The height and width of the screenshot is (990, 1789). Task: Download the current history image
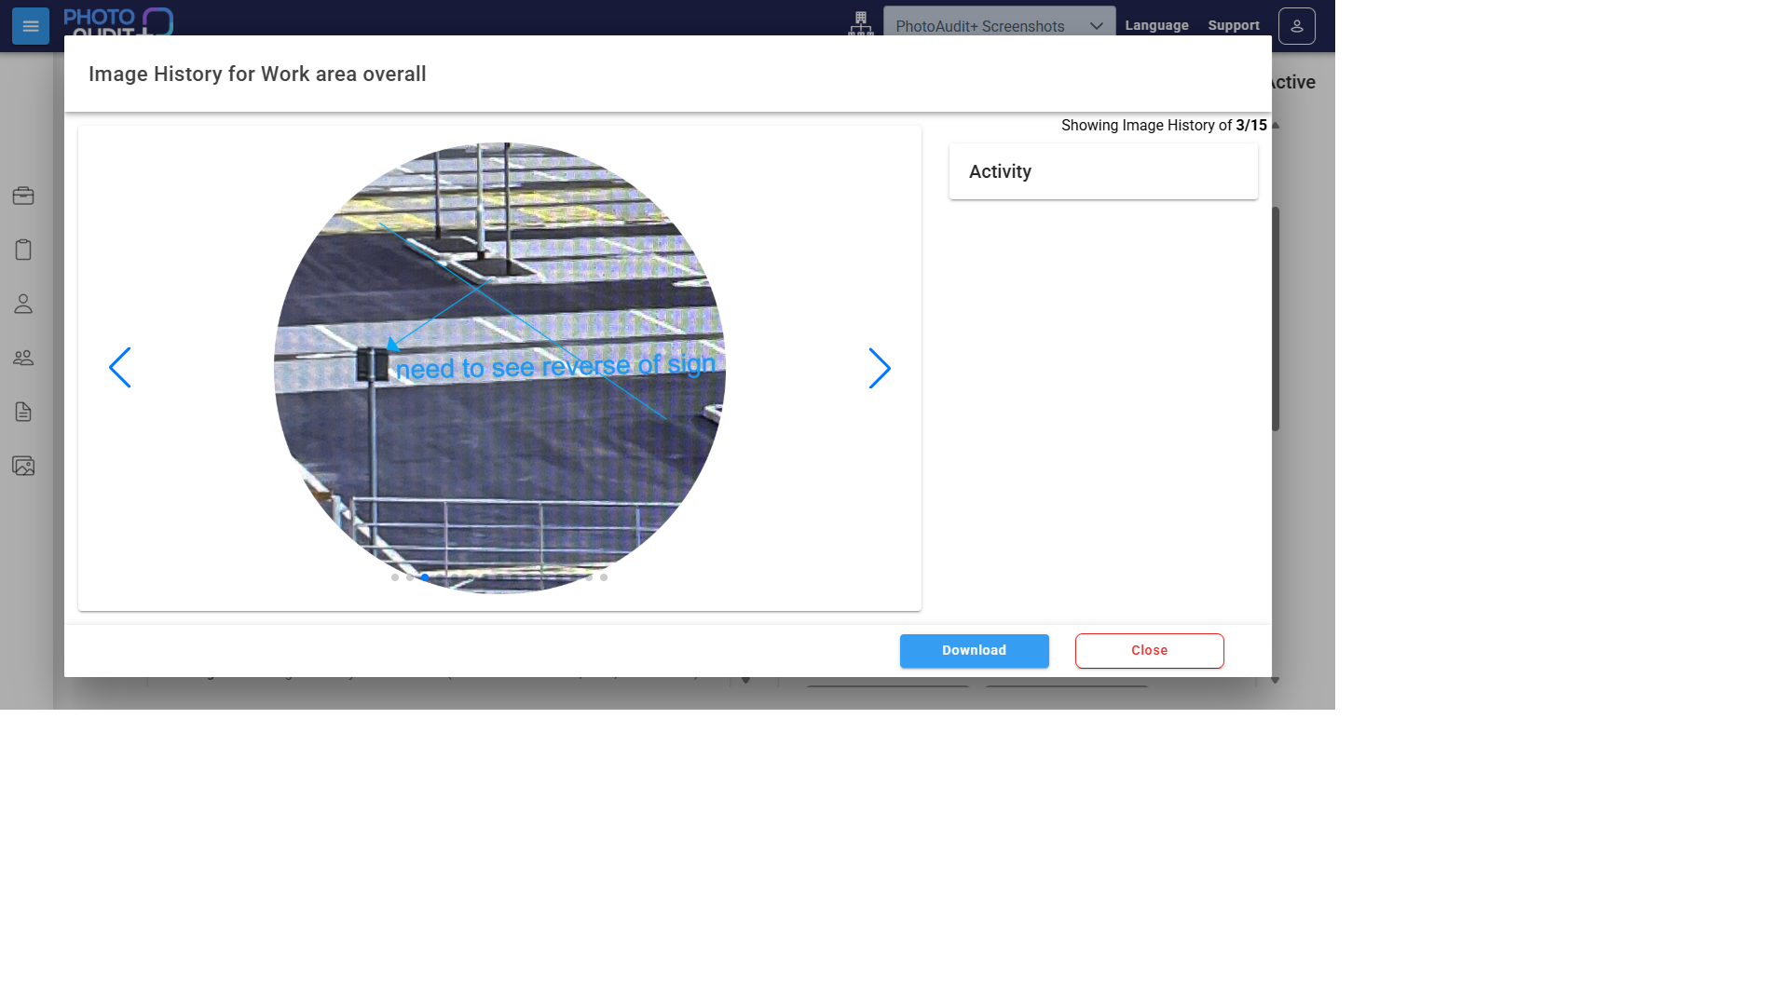(x=974, y=651)
